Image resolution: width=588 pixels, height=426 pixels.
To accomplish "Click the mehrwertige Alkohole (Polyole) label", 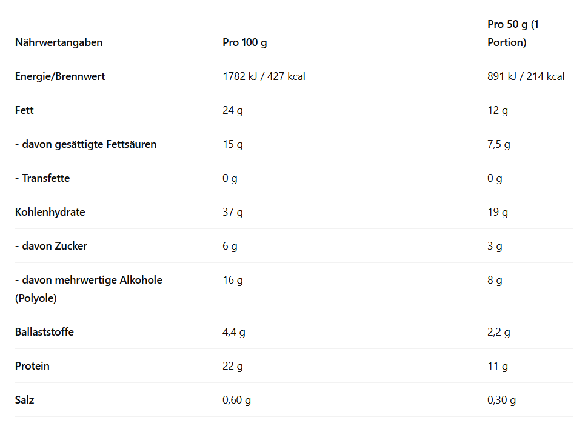I will pos(89,288).
